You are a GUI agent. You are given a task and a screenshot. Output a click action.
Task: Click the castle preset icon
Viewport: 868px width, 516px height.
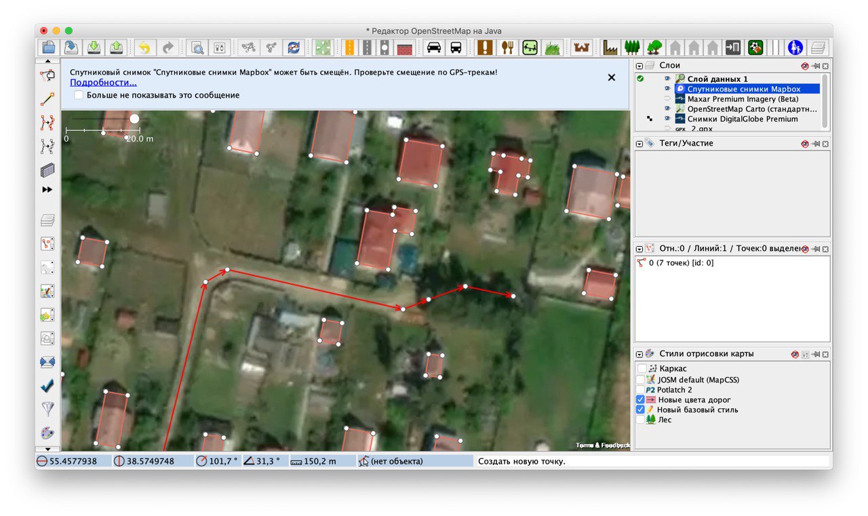(582, 47)
